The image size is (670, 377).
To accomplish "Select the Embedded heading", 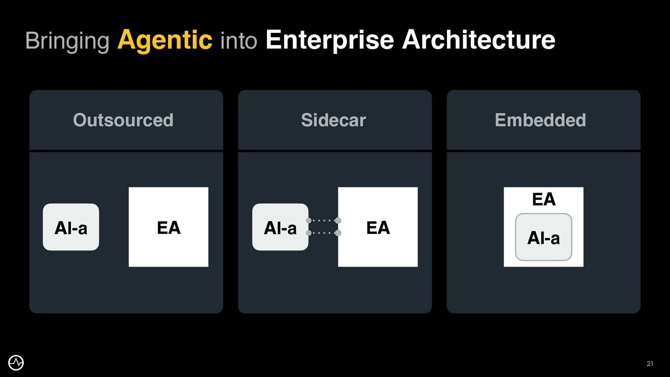I will click(x=540, y=120).
